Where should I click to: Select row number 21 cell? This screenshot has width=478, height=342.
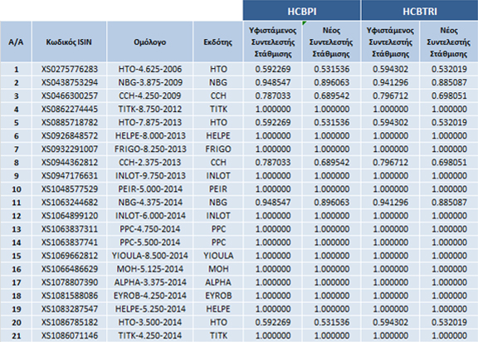click(16, 336)
